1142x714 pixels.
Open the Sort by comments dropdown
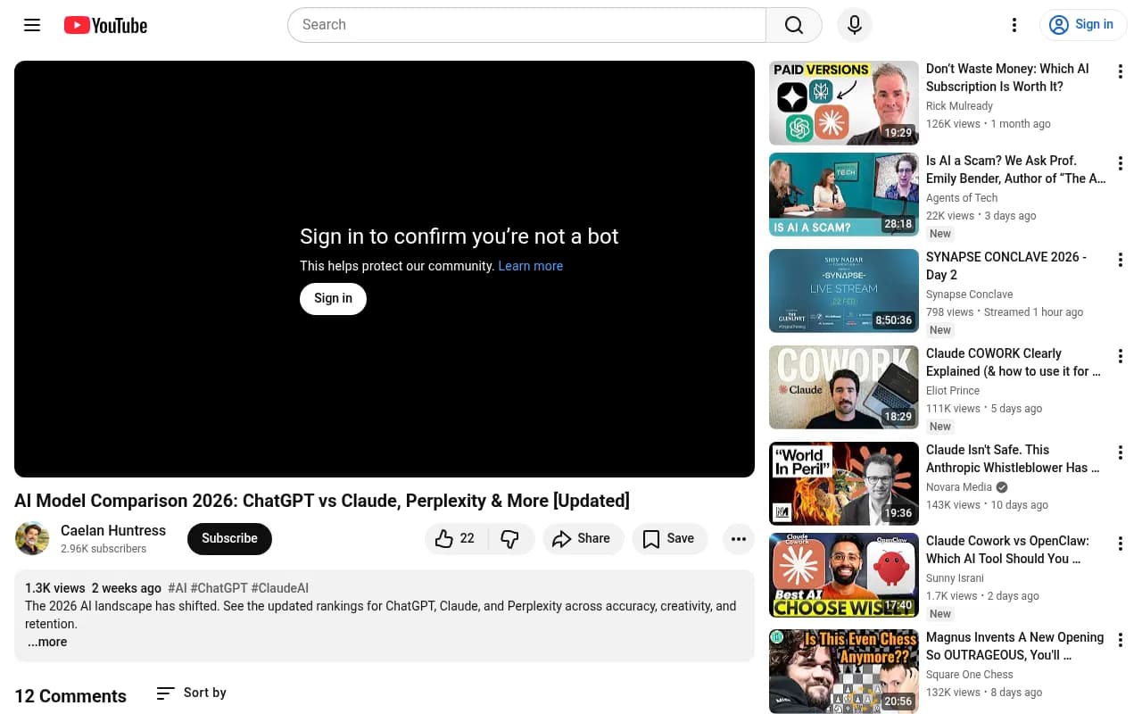191,693
